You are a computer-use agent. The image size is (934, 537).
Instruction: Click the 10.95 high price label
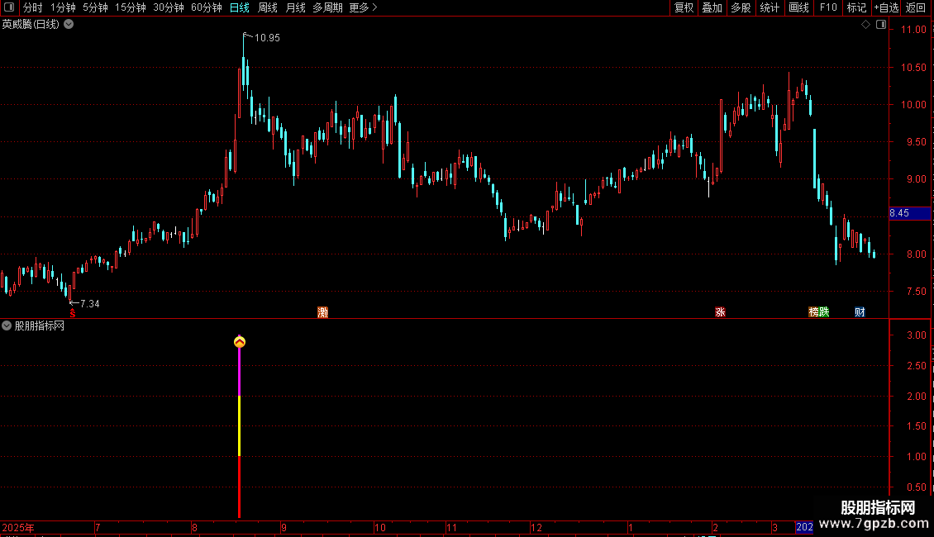click(x=267, y=37)
